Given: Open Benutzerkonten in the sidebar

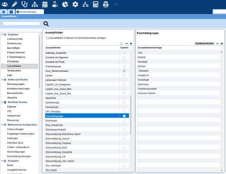Looking at the screenshot, I should 15,93.
